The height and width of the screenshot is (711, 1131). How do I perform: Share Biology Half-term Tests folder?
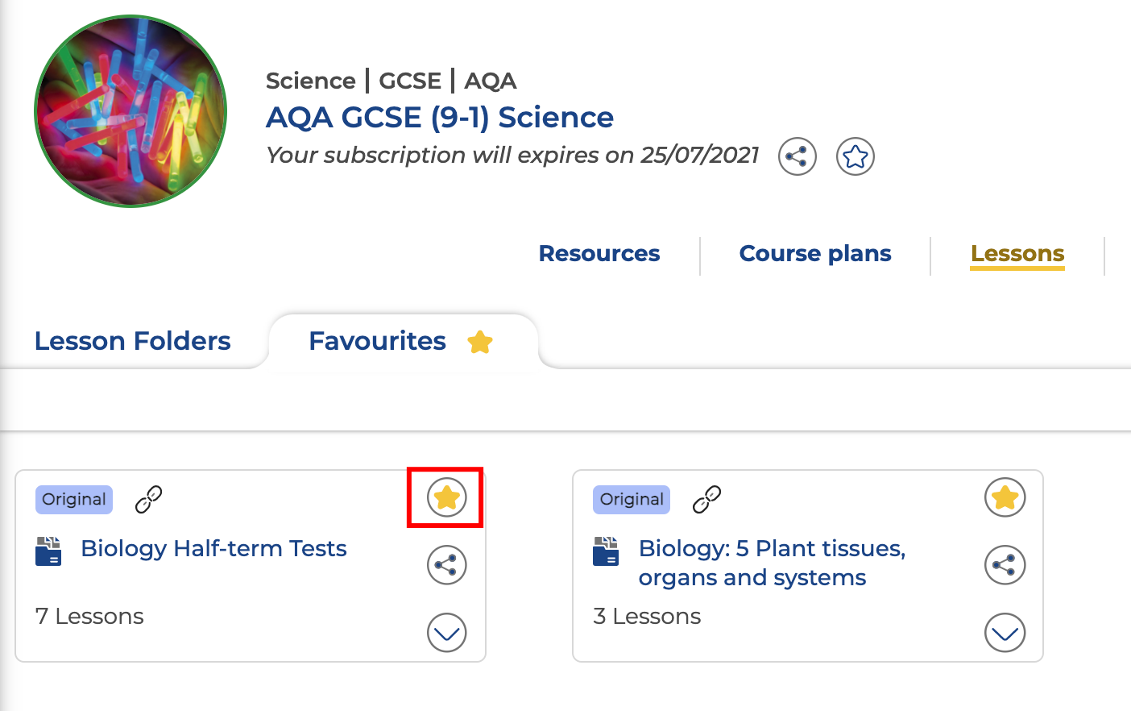[x=446, y=565]
